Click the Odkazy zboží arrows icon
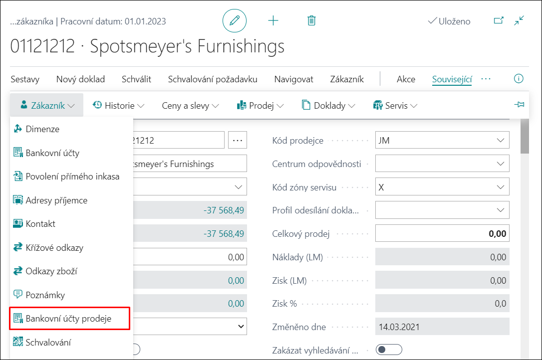Viewport: 542px width, 360px height. pyautogui.click(x=18, y=271)
